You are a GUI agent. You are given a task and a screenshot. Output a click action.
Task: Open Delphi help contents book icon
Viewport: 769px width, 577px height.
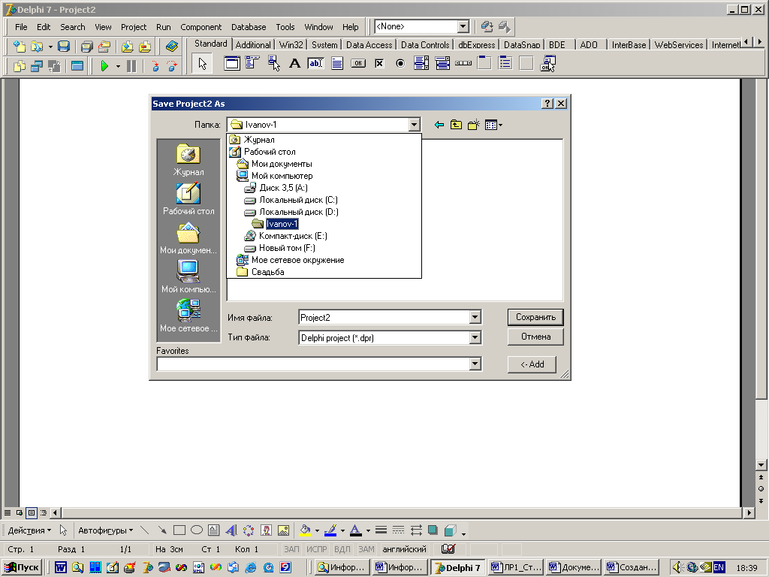(172, 47)
